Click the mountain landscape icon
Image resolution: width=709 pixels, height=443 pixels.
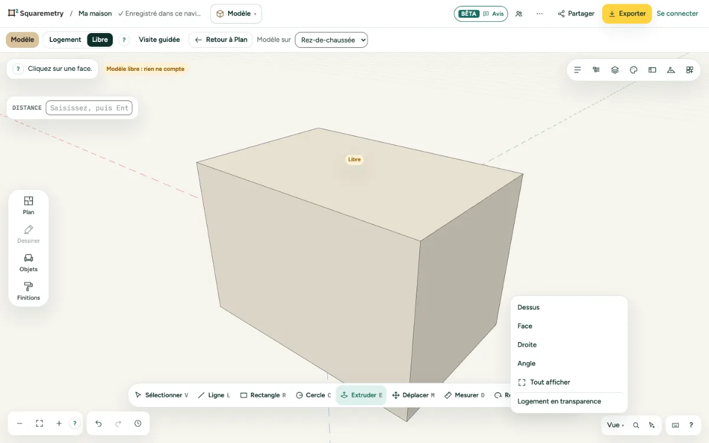pos(671,70)
